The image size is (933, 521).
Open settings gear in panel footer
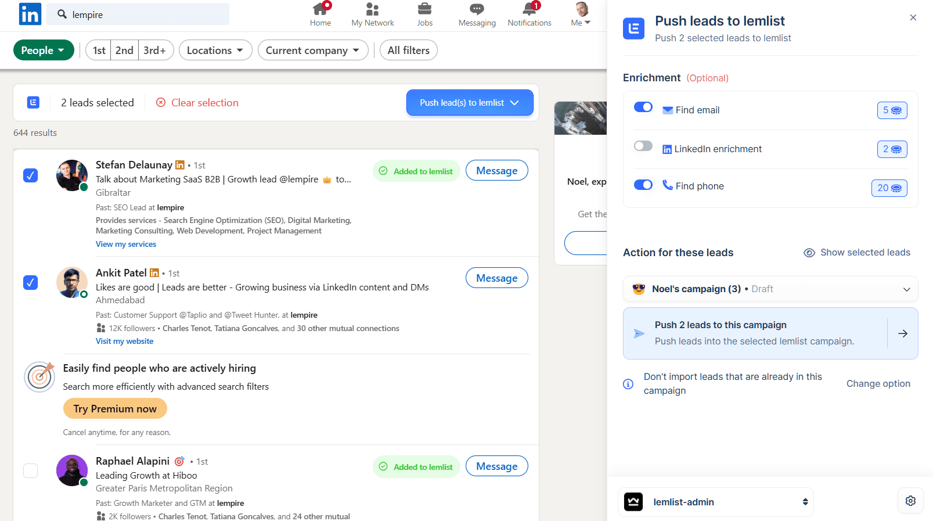coord(910,501)
